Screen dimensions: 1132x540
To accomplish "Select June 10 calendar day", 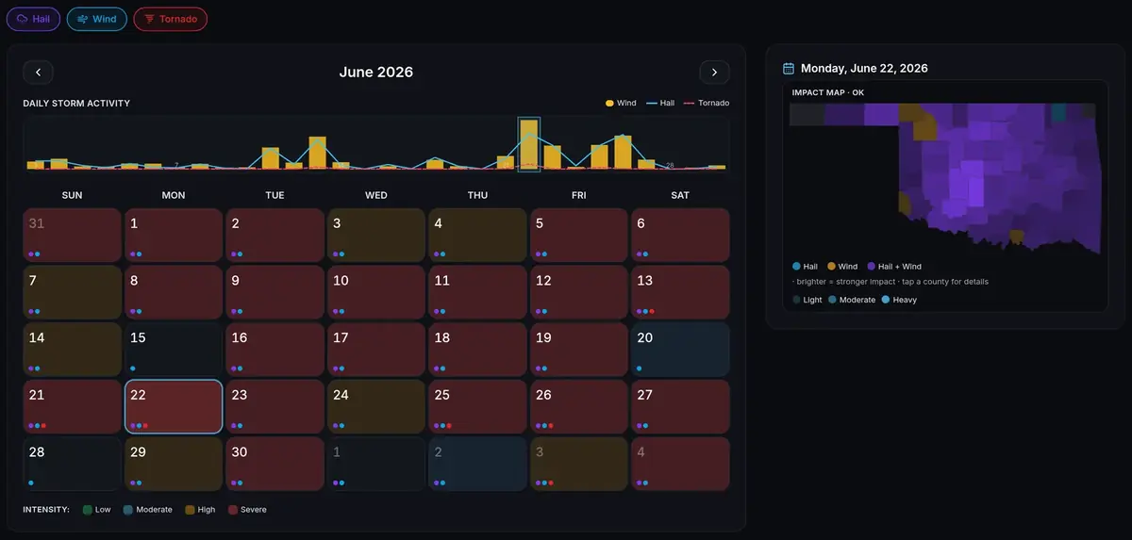I will (376, 292).
